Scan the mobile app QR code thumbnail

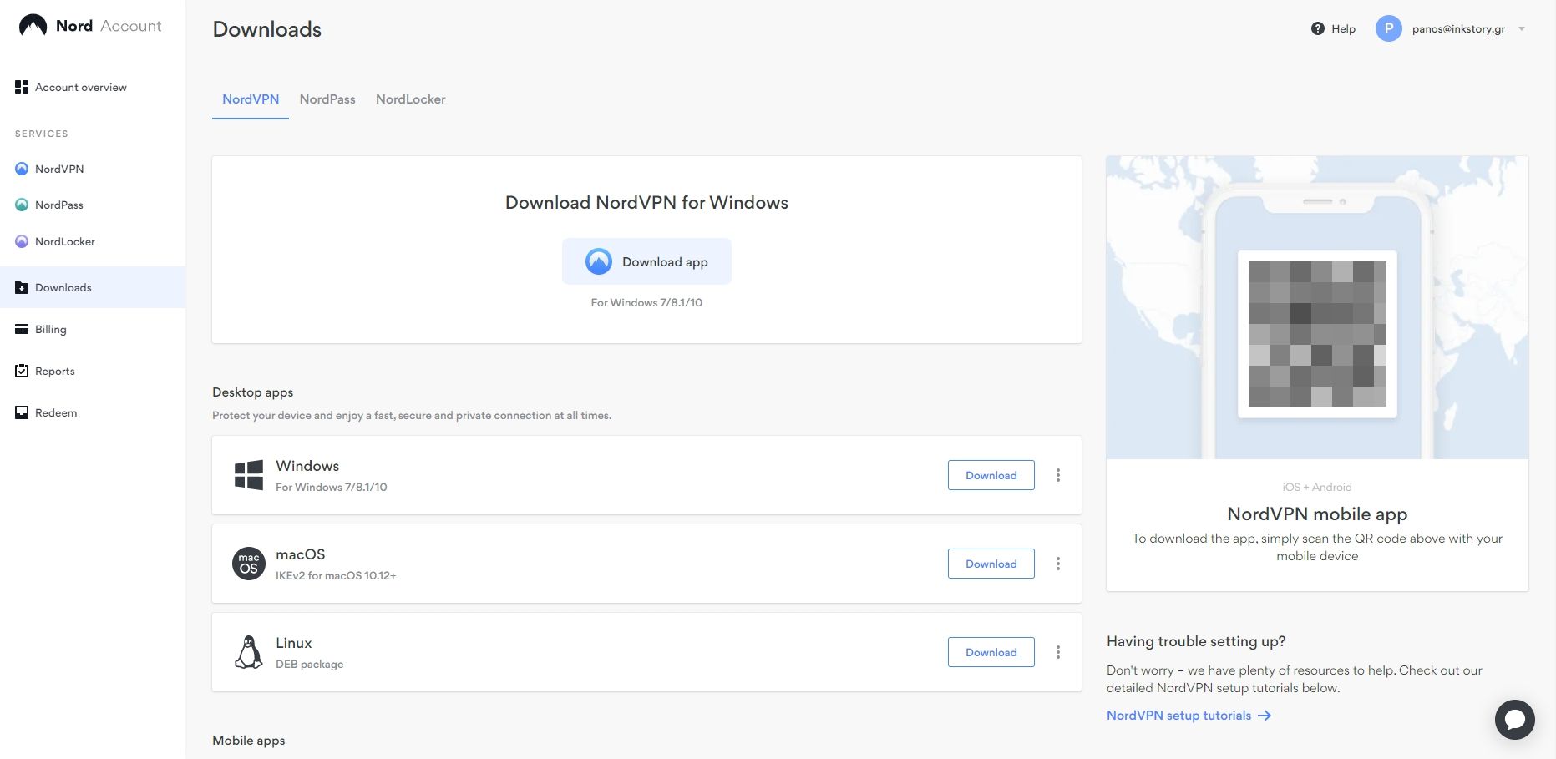click(x=1316, y=334)
